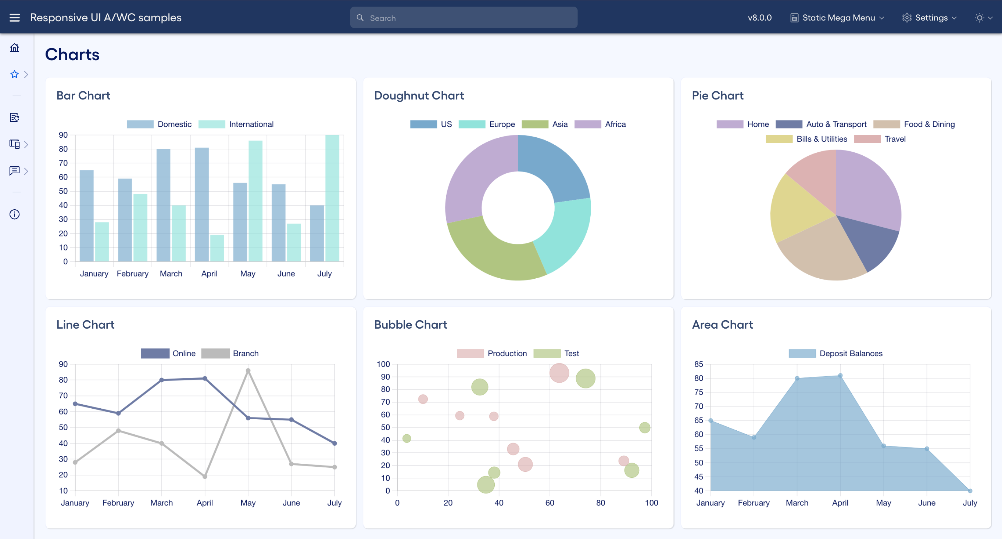
Task: Select the starred favorites icon in sidebar
Action: [x=14, y=74]
